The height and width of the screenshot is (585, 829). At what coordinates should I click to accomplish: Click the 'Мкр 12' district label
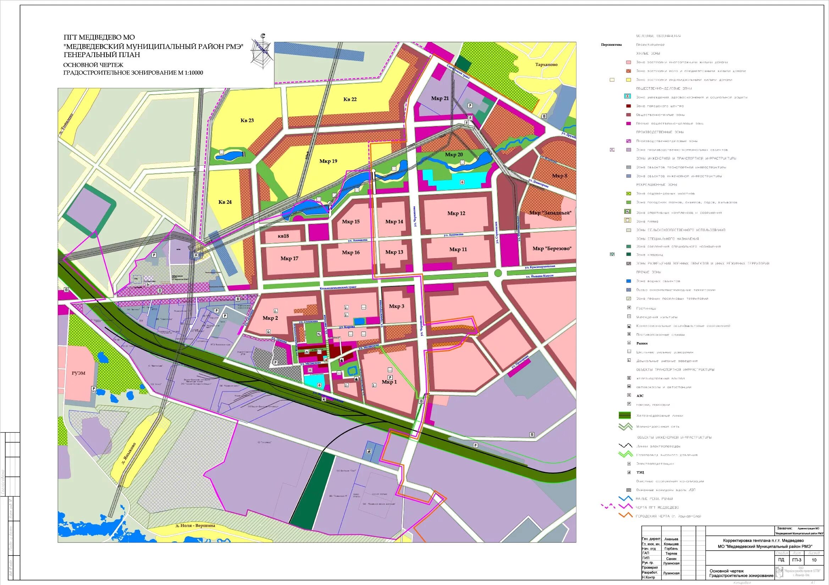click(457, 213)
